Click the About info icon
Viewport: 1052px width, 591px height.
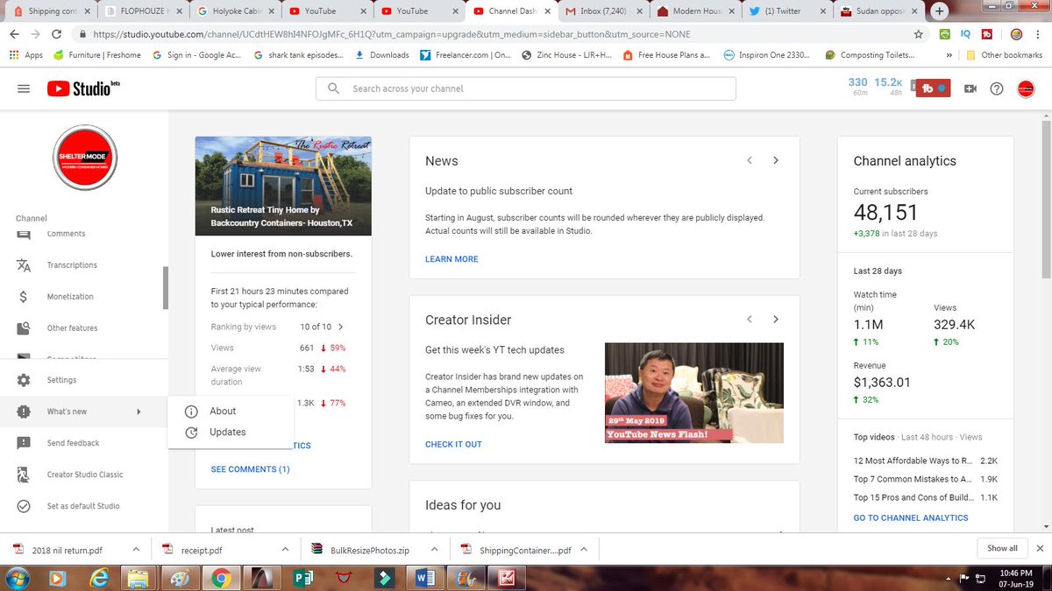pyautogui.click(x=191, y=411)
